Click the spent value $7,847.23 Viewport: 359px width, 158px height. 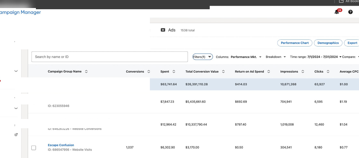[x=167, y=102]
